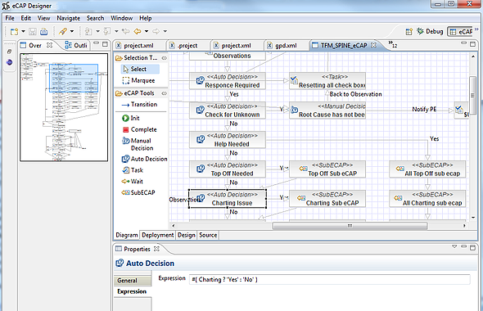
Task: Choose the Wait node tool
Action: 132,182
